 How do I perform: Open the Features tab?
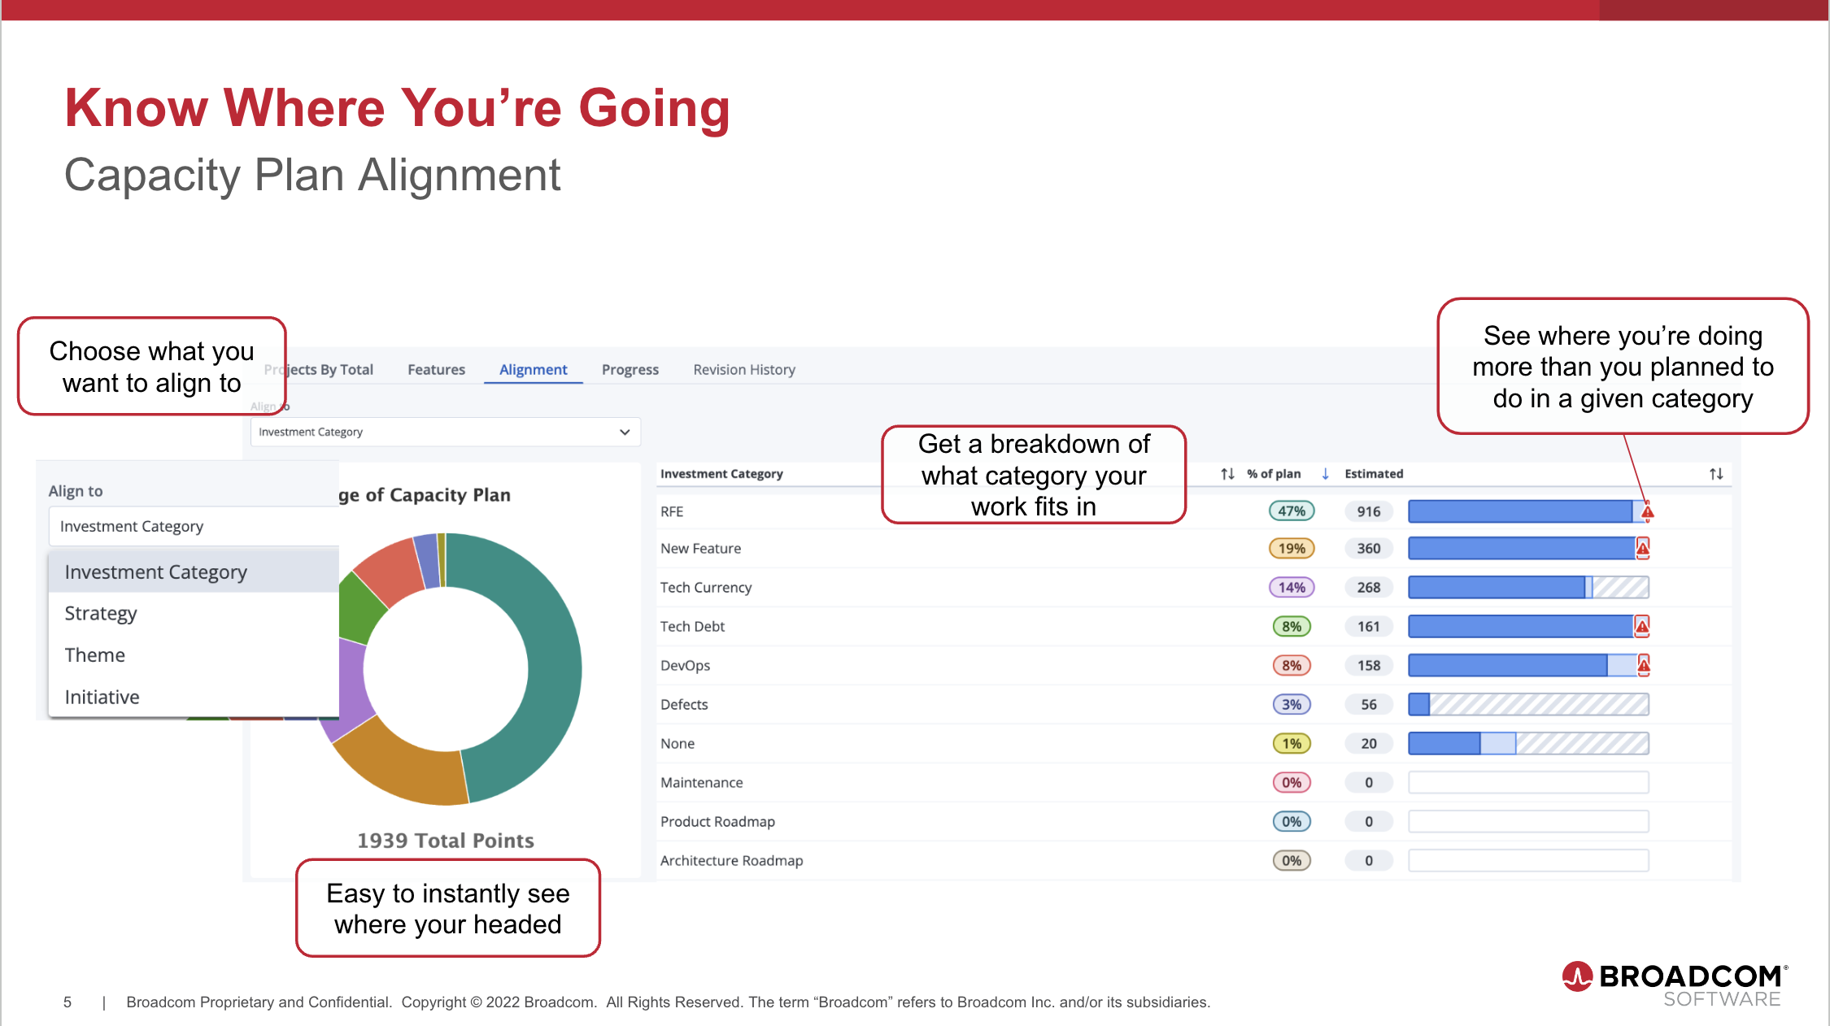[436, 370]
